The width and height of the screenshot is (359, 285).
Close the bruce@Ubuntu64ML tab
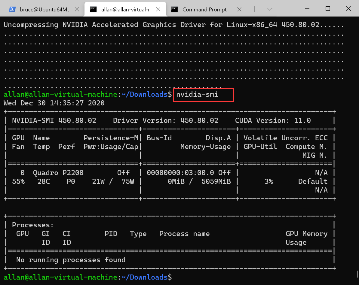[77, 9]
